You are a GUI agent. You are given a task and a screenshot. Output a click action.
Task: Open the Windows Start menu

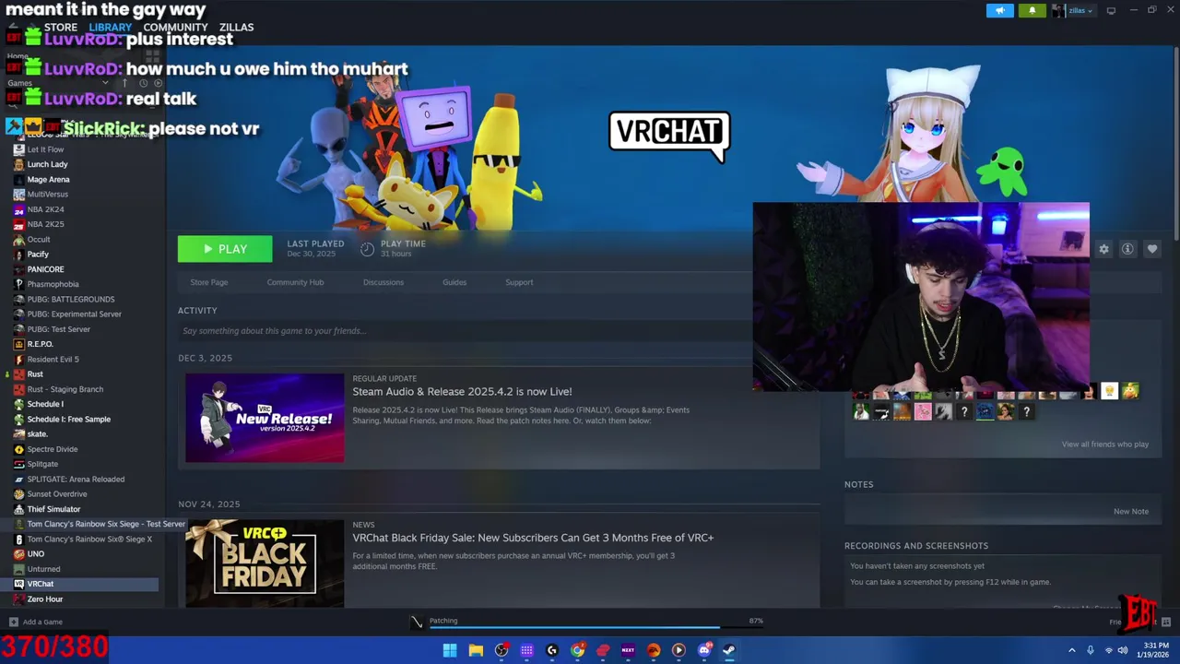tap(450, 650)
